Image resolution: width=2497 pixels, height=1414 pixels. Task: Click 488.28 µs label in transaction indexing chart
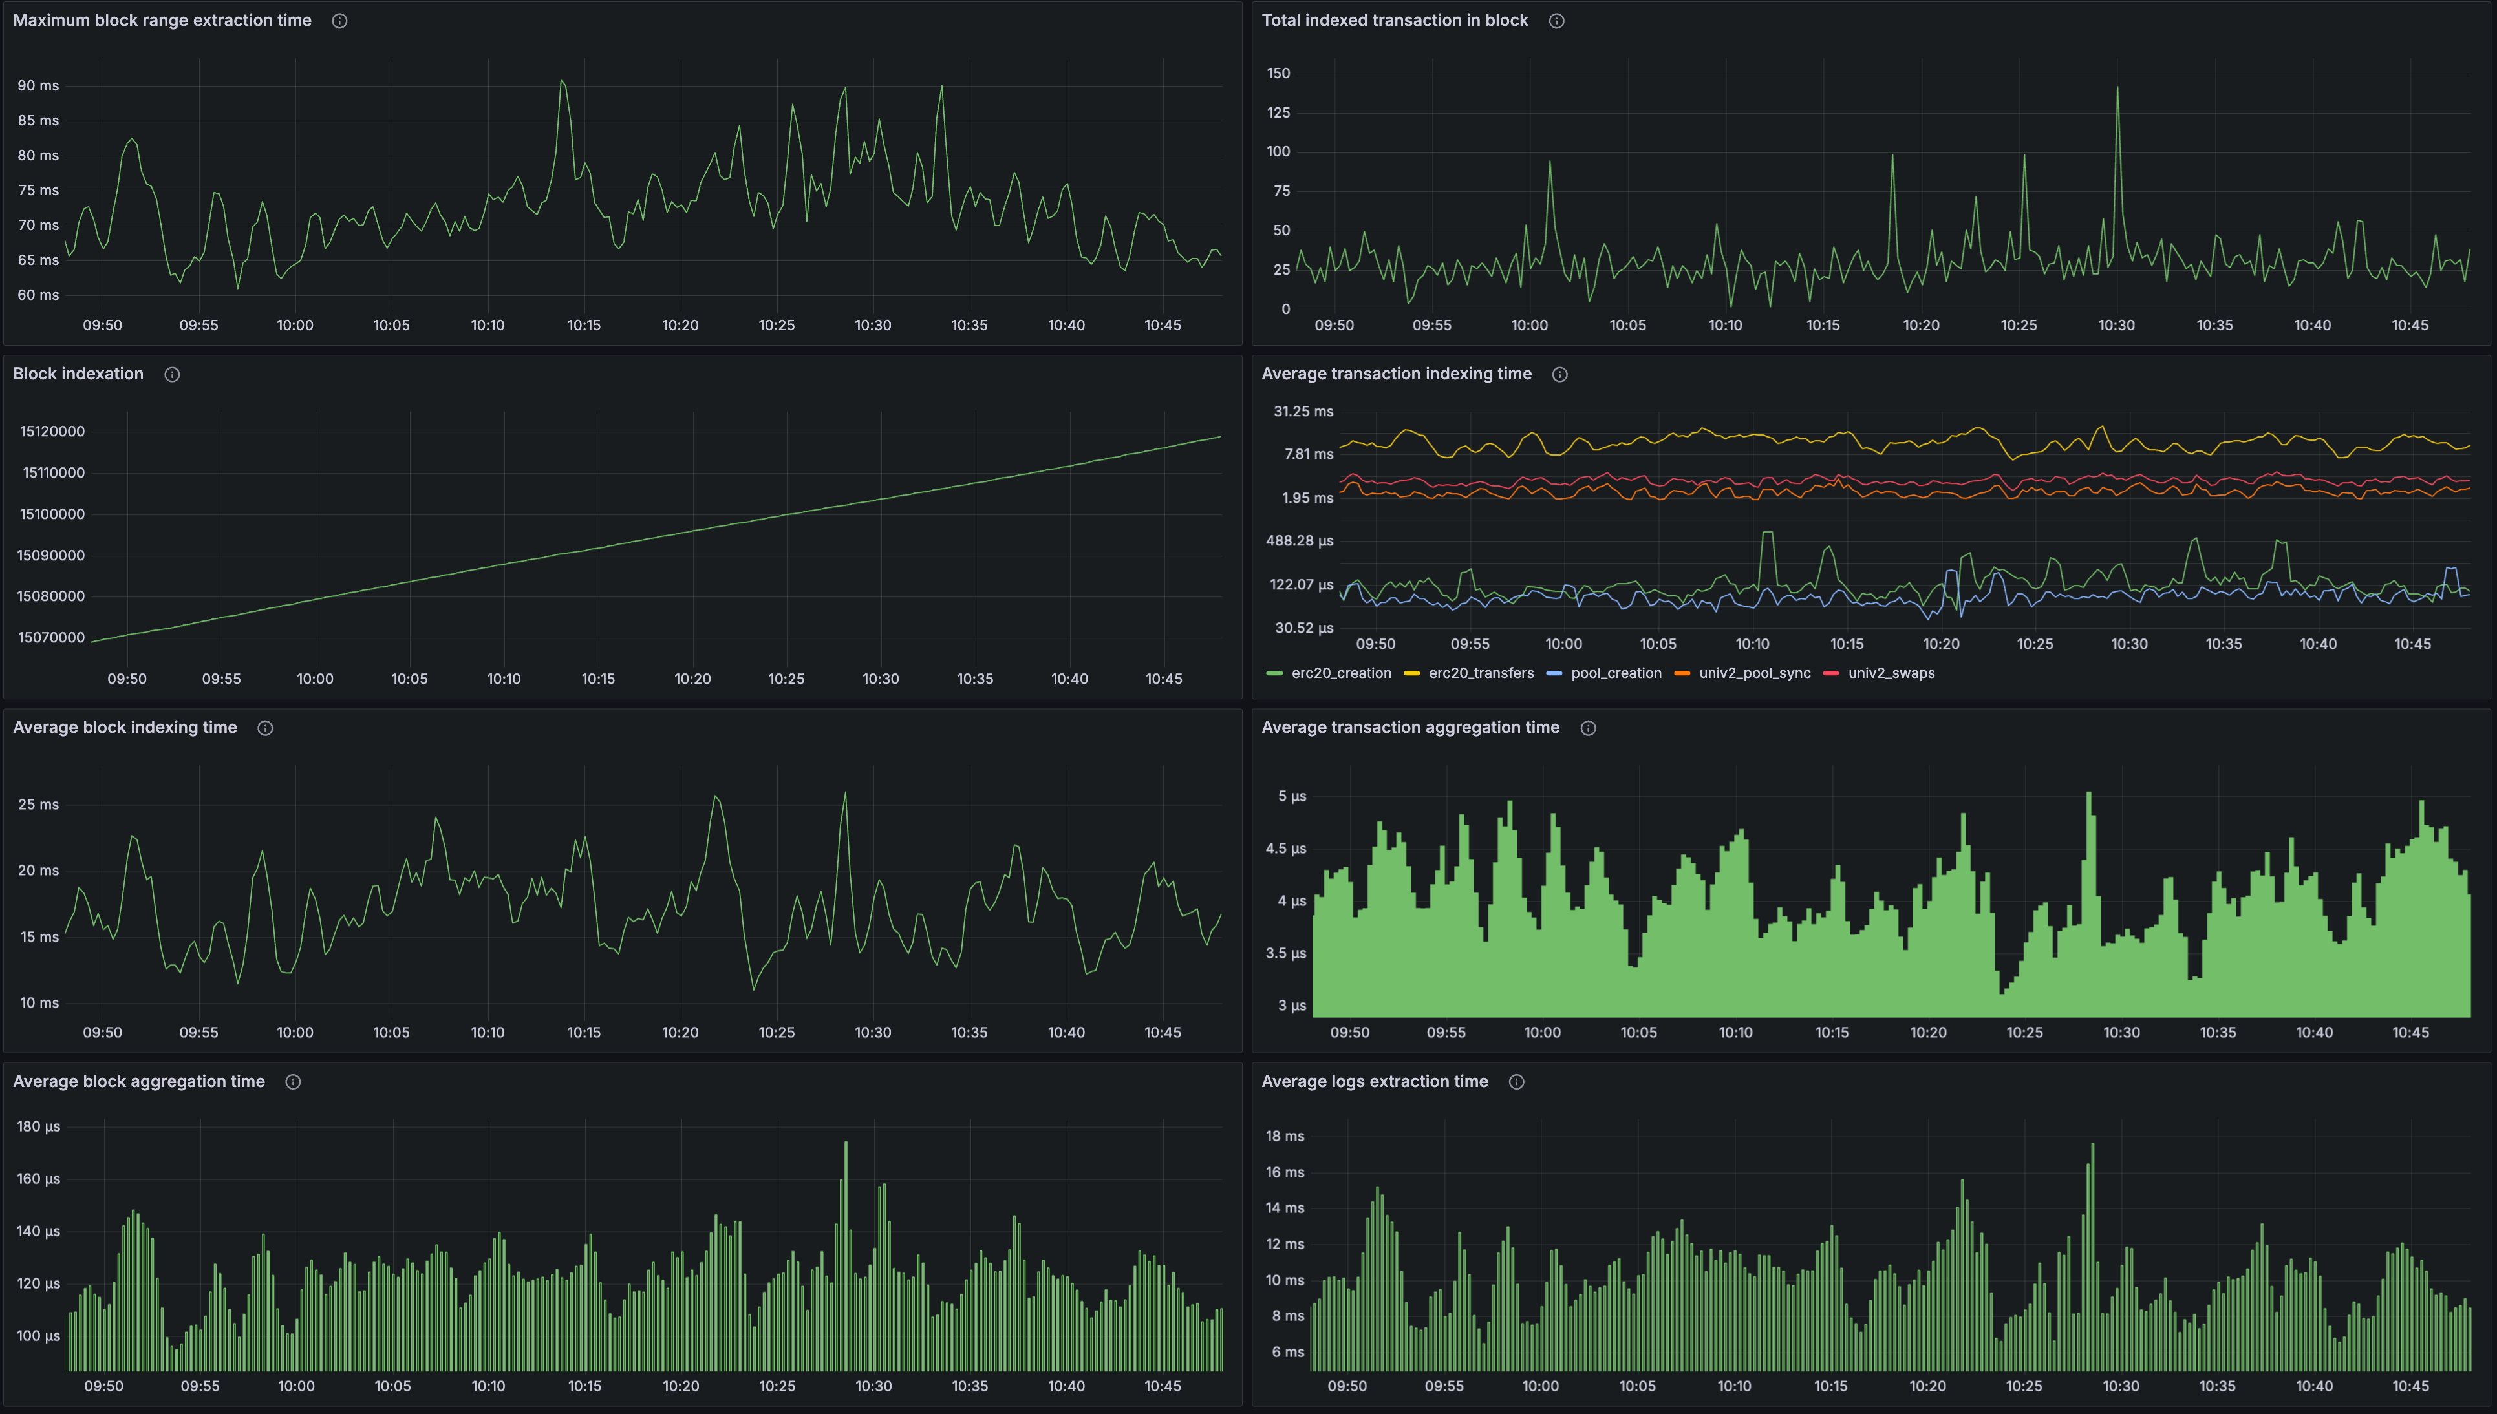point(1299,540)
